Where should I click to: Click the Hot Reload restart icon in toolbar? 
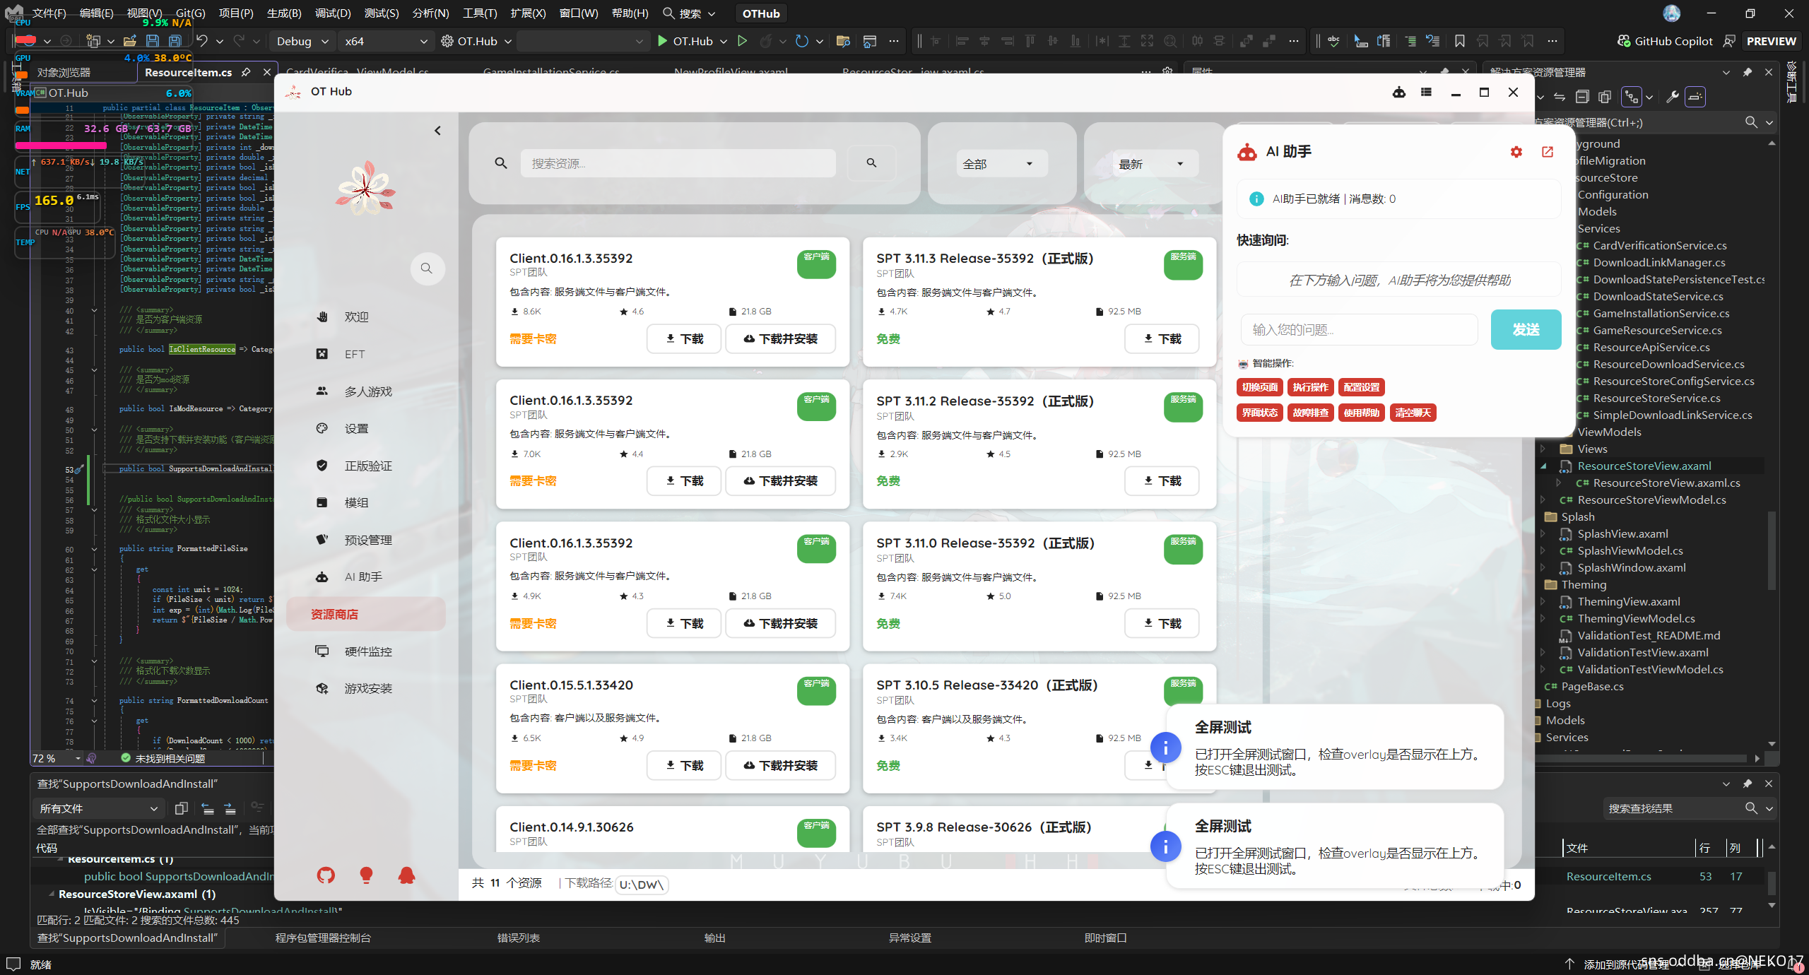tap(801, 41)
